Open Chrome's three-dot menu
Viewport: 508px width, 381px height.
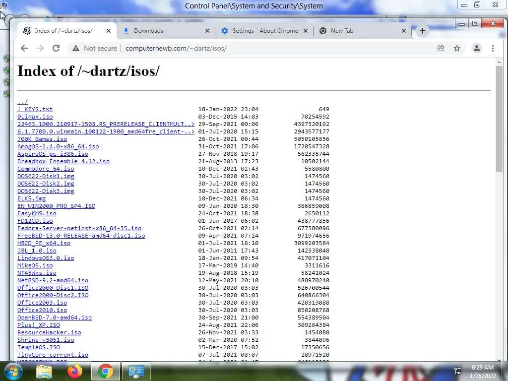point(493,48)
